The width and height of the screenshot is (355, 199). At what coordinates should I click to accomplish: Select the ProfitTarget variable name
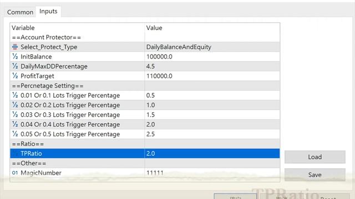pyautogui.click(x=37, y=76)
